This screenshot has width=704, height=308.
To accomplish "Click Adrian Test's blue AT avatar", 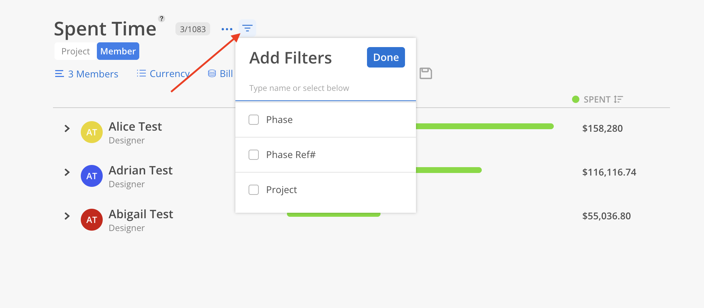I will (92, 176).
